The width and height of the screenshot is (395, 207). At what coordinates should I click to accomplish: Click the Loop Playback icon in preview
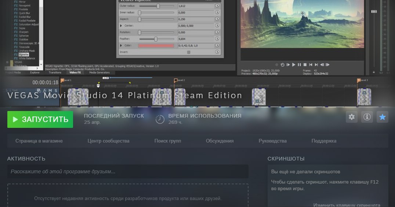pyautogui.click(x=282, y=64)
